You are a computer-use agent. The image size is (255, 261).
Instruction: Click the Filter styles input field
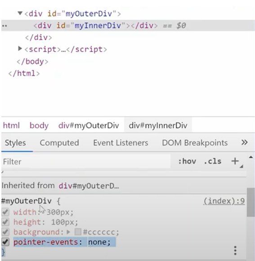click(x=86, y=161)
